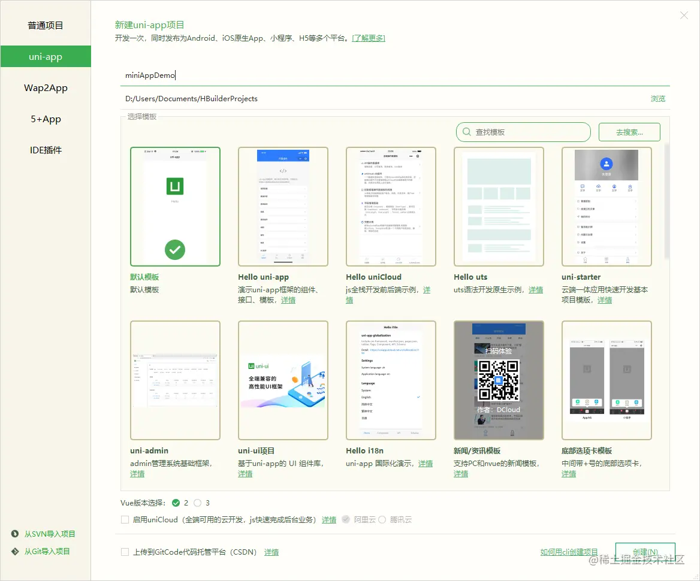Image resolution: width=700 pixels, height=581 pixels.
Task: Click the Hello uni-app template title
Action: pos(263,277)
